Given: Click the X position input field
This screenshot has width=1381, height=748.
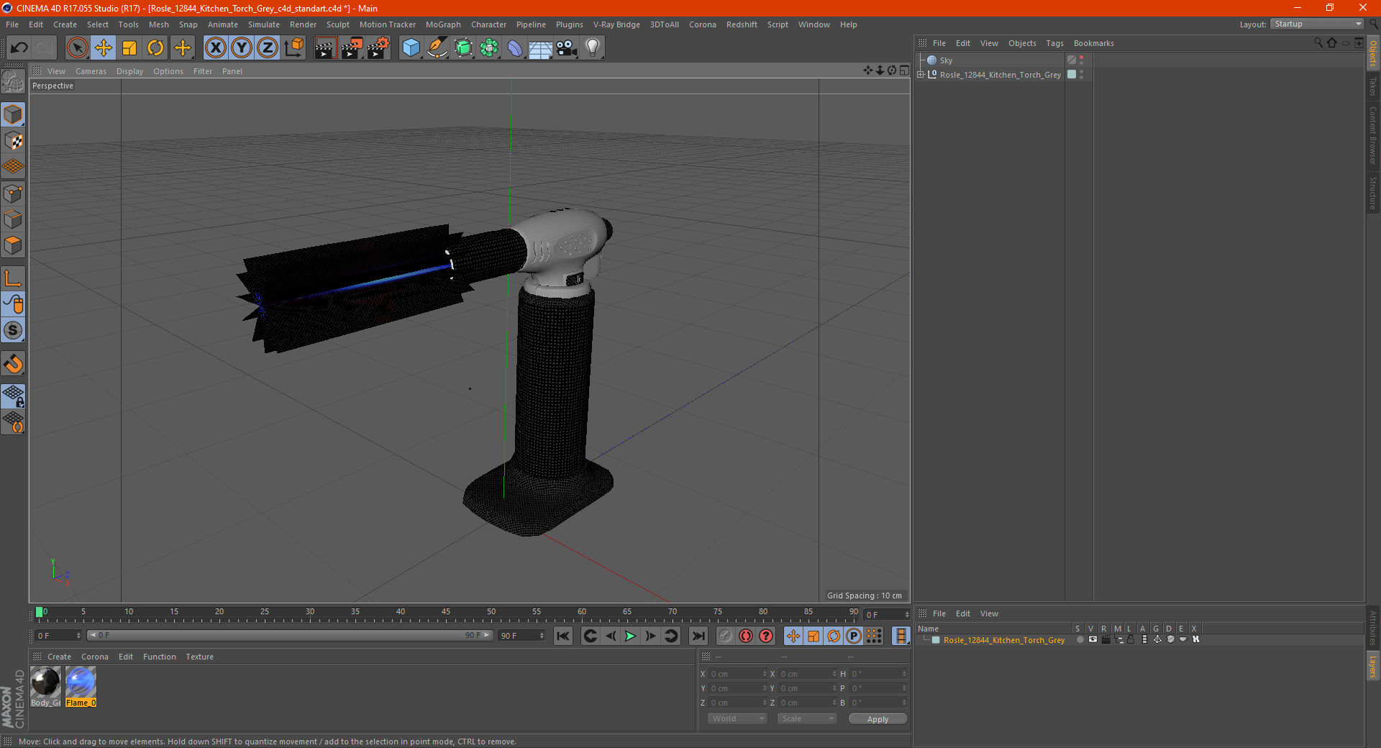Looking at the screenshot, I should click(739, 674).
